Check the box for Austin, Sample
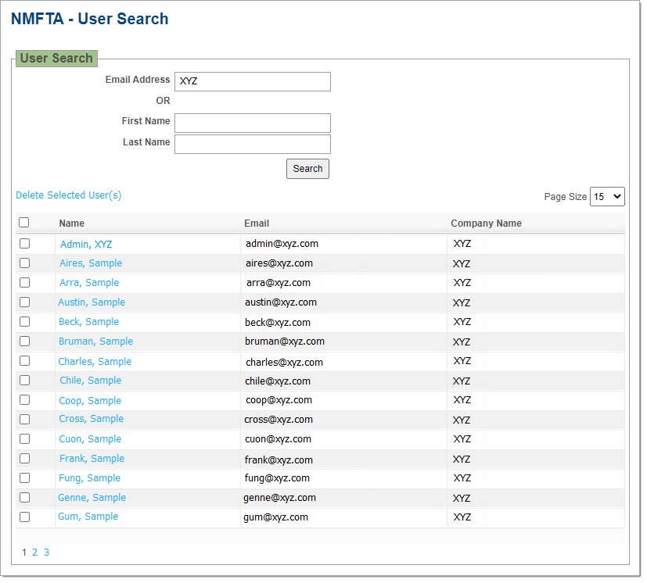Image resolution: width=647 pixels, height=583 pixels. click(25, 302)
